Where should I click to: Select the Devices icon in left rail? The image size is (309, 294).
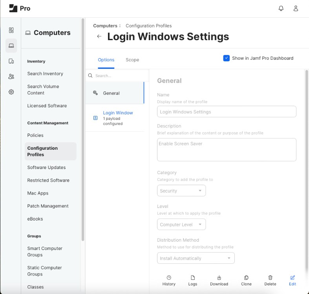tap(11, 61)
